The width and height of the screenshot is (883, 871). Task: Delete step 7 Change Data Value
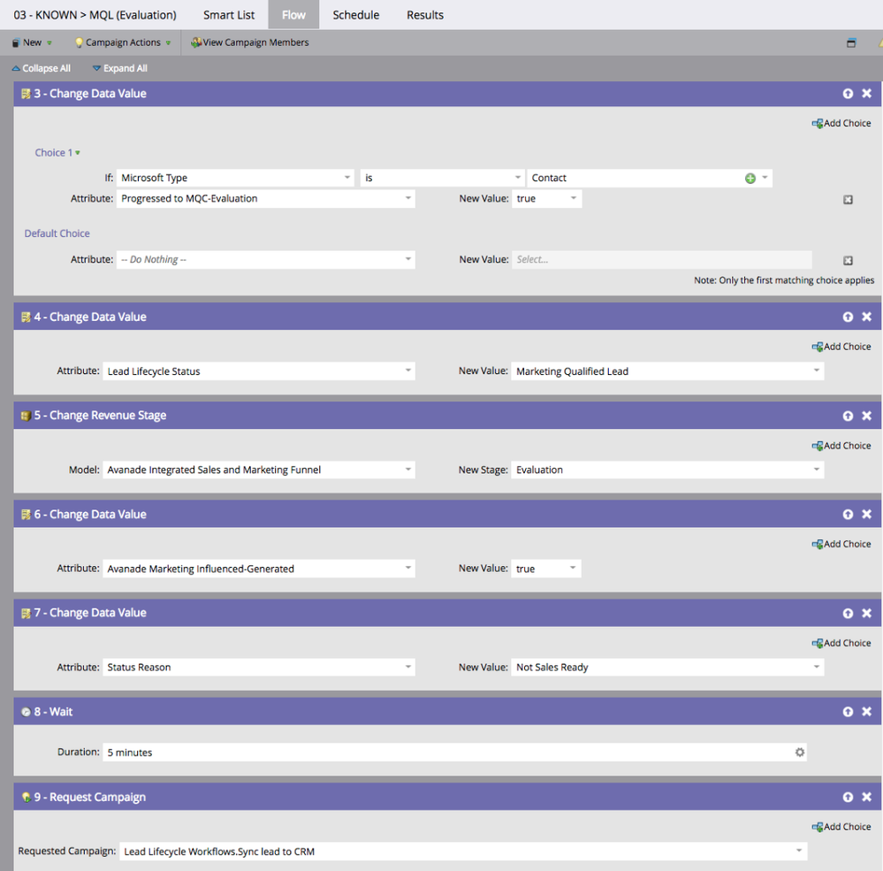tap(866, 613)
